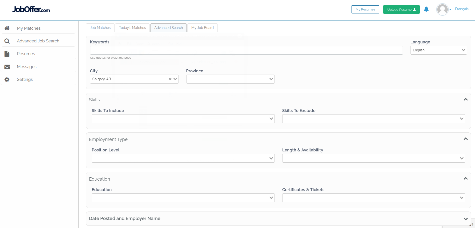The height and width of the screenshot is (228, 475).
Task: Open the Province dropdown
Action: (230, 79)
